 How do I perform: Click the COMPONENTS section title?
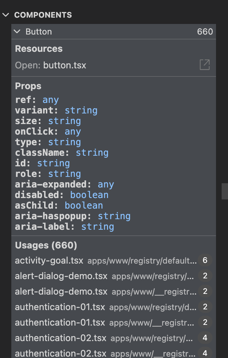[x=43, y=15]
